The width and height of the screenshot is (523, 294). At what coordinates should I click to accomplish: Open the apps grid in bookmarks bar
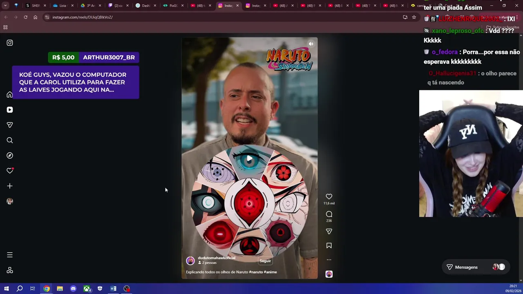tap(5, 27)
